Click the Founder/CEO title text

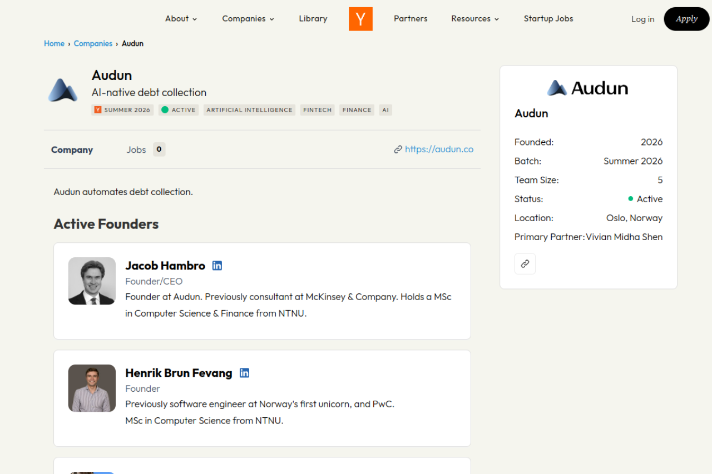click(154, 281)
